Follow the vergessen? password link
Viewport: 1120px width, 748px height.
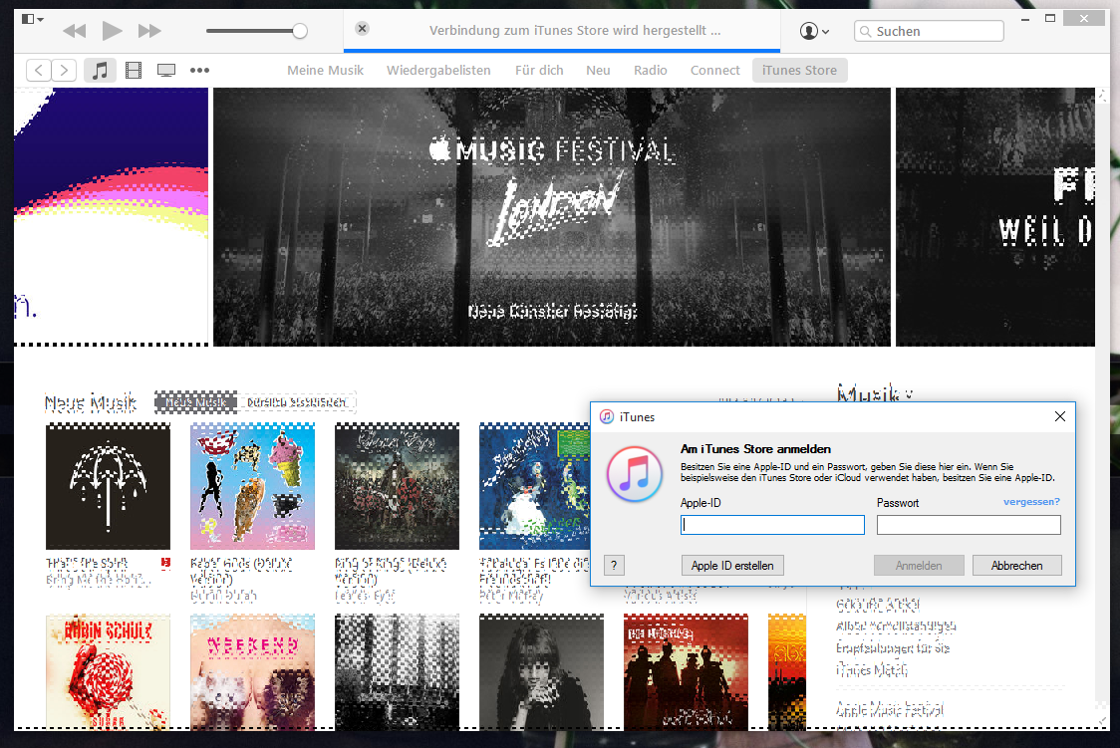(1031, 502)
